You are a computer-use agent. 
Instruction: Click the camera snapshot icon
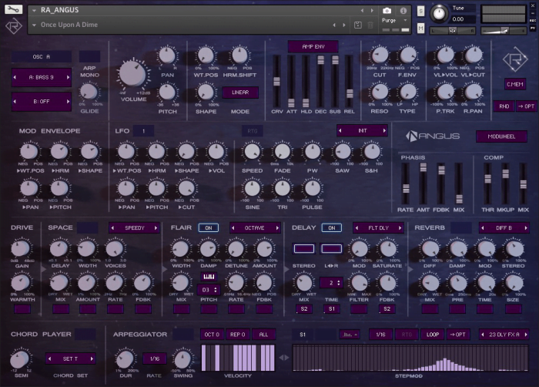[387, 11]
